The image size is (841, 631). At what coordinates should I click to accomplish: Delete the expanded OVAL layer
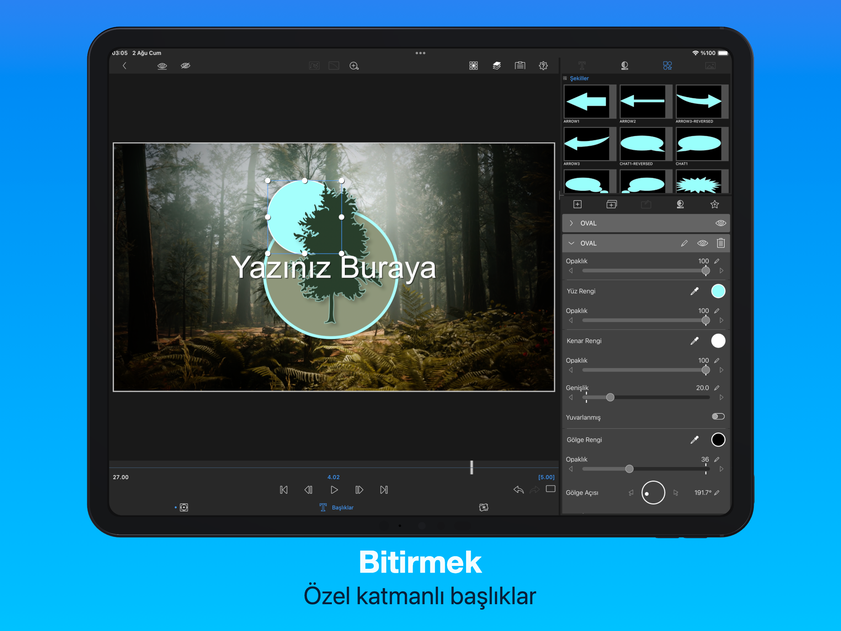coord(720,243)
